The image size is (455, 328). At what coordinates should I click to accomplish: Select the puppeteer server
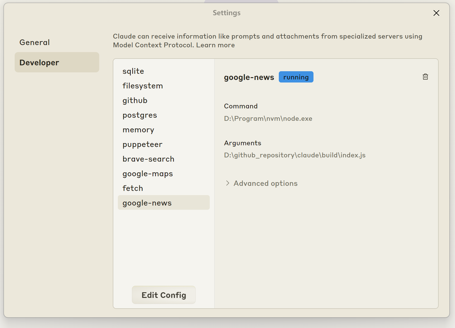142,144
